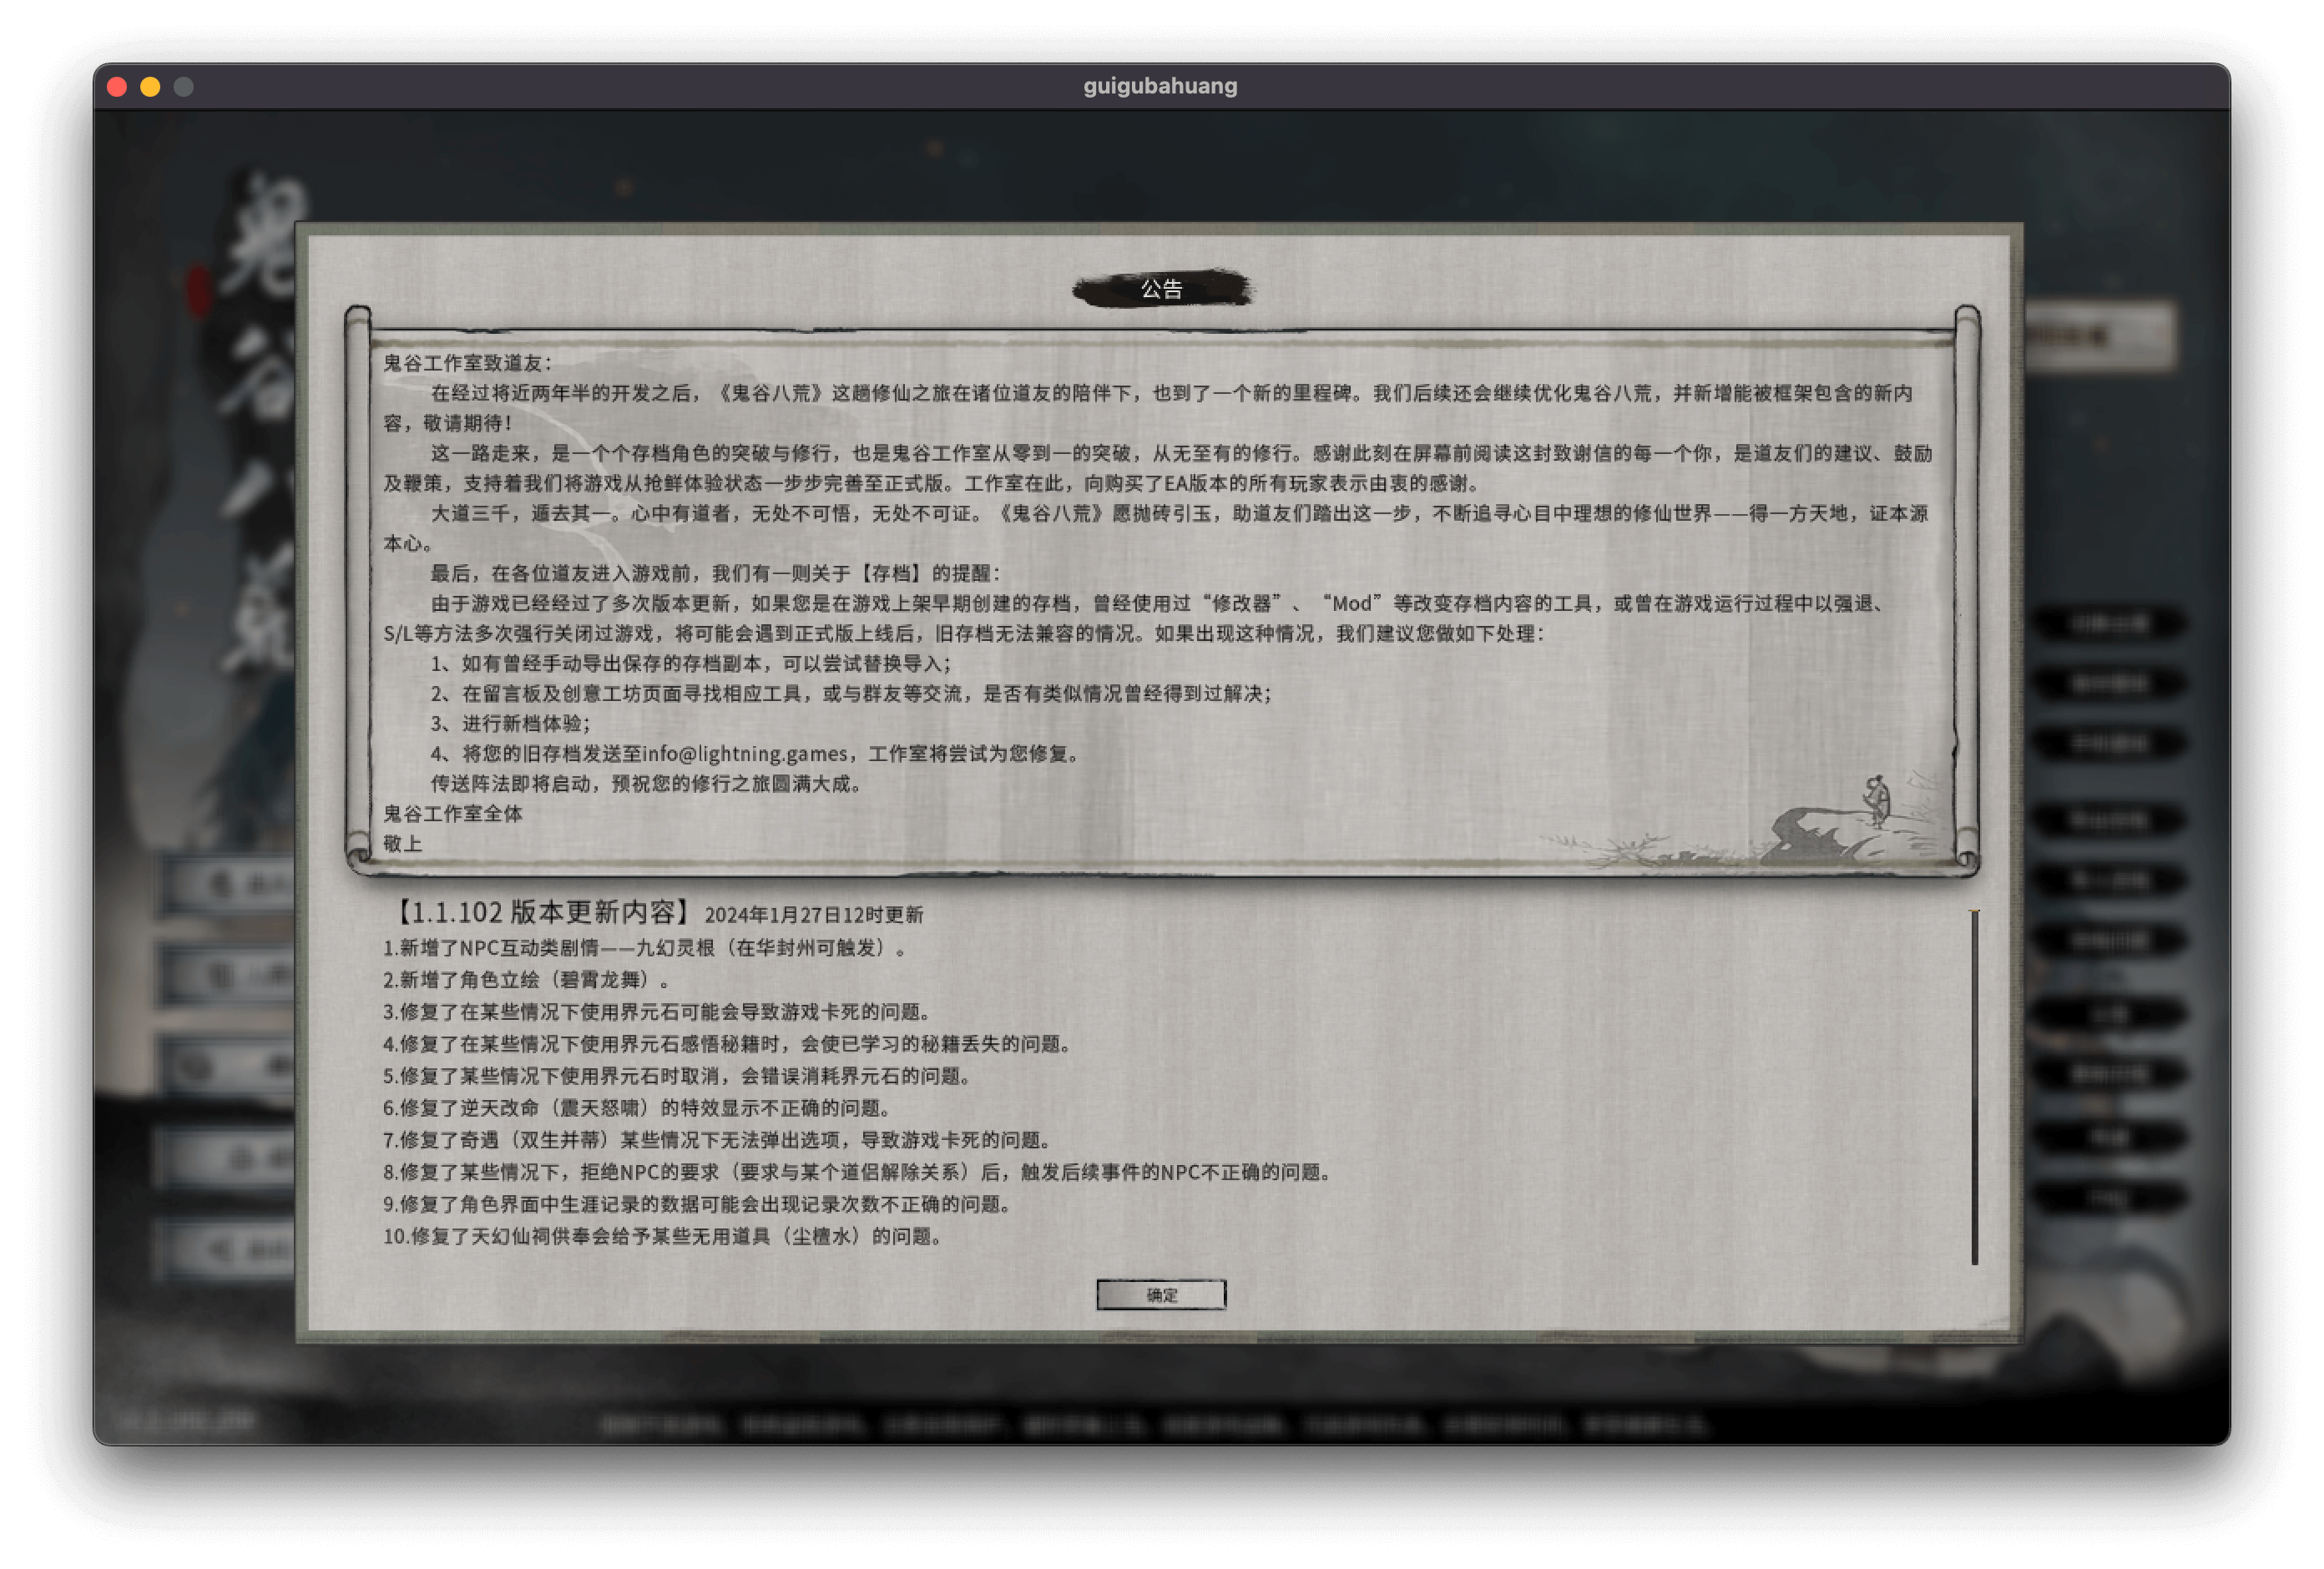Click step 1 about 存档副本 替换导入
Screen dimensions: 2324x1569
(691, 663)
